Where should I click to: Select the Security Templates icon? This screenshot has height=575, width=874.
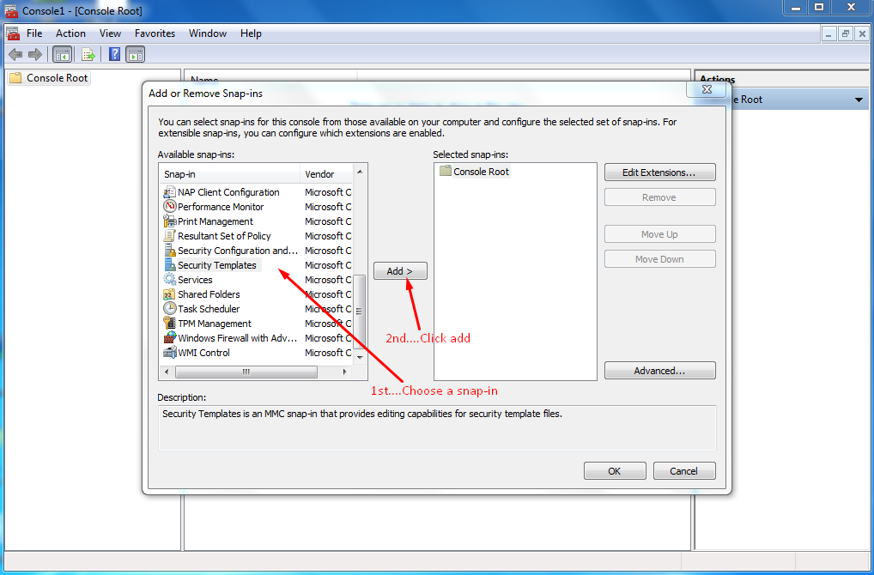tap(169, 265)
